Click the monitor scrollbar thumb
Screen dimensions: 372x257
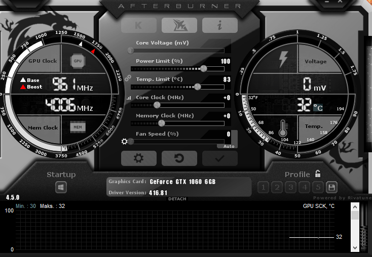[x=355, y=216]
